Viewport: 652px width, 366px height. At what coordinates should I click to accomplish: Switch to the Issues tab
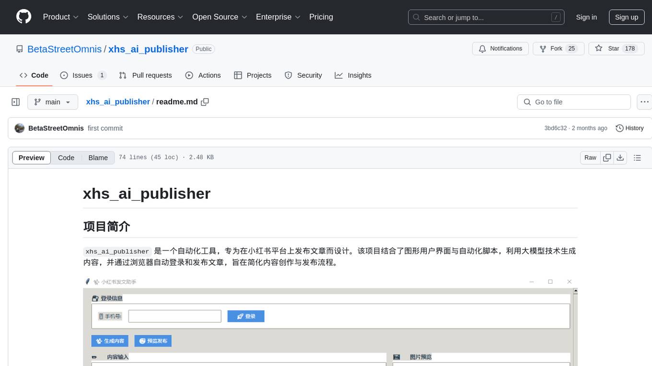click(x=83, y=75)
